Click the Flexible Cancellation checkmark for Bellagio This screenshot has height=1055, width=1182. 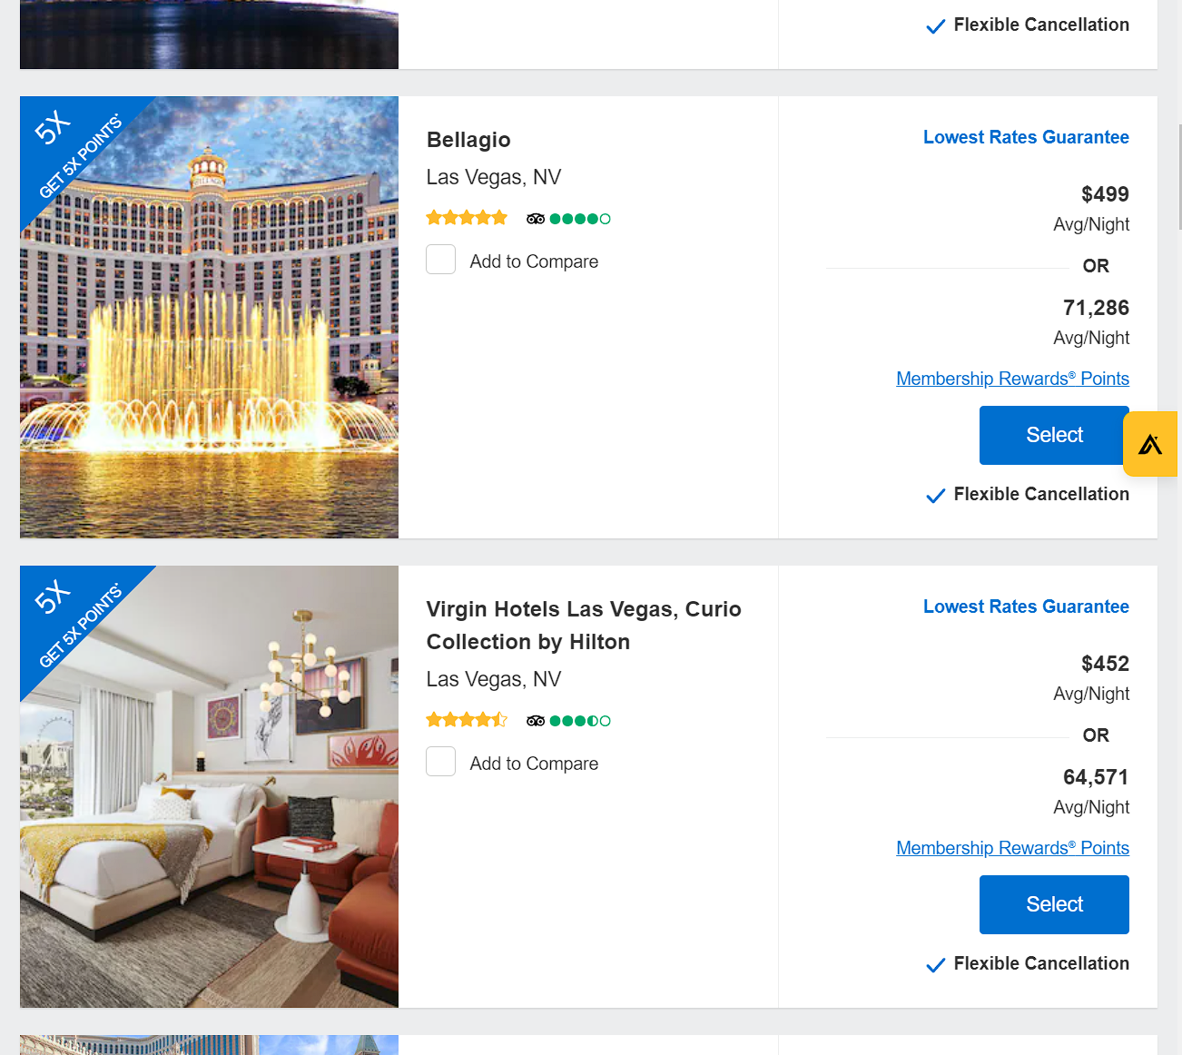tap(935, 495)
